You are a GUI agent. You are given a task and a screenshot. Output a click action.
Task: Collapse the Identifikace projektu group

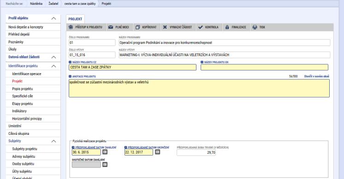[53, 66]
